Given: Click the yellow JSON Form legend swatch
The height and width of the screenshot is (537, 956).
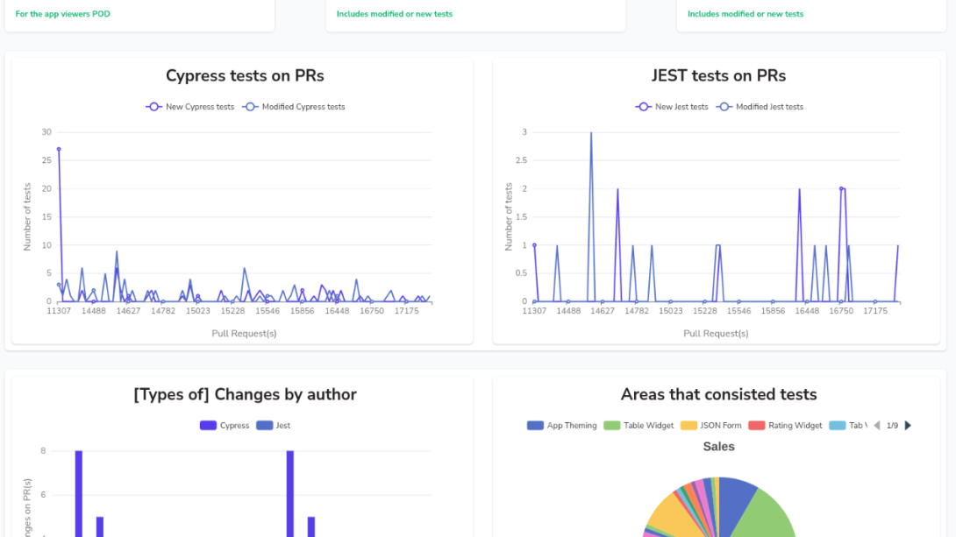Looking at the screenshot, I should click(x=687, y=425).
